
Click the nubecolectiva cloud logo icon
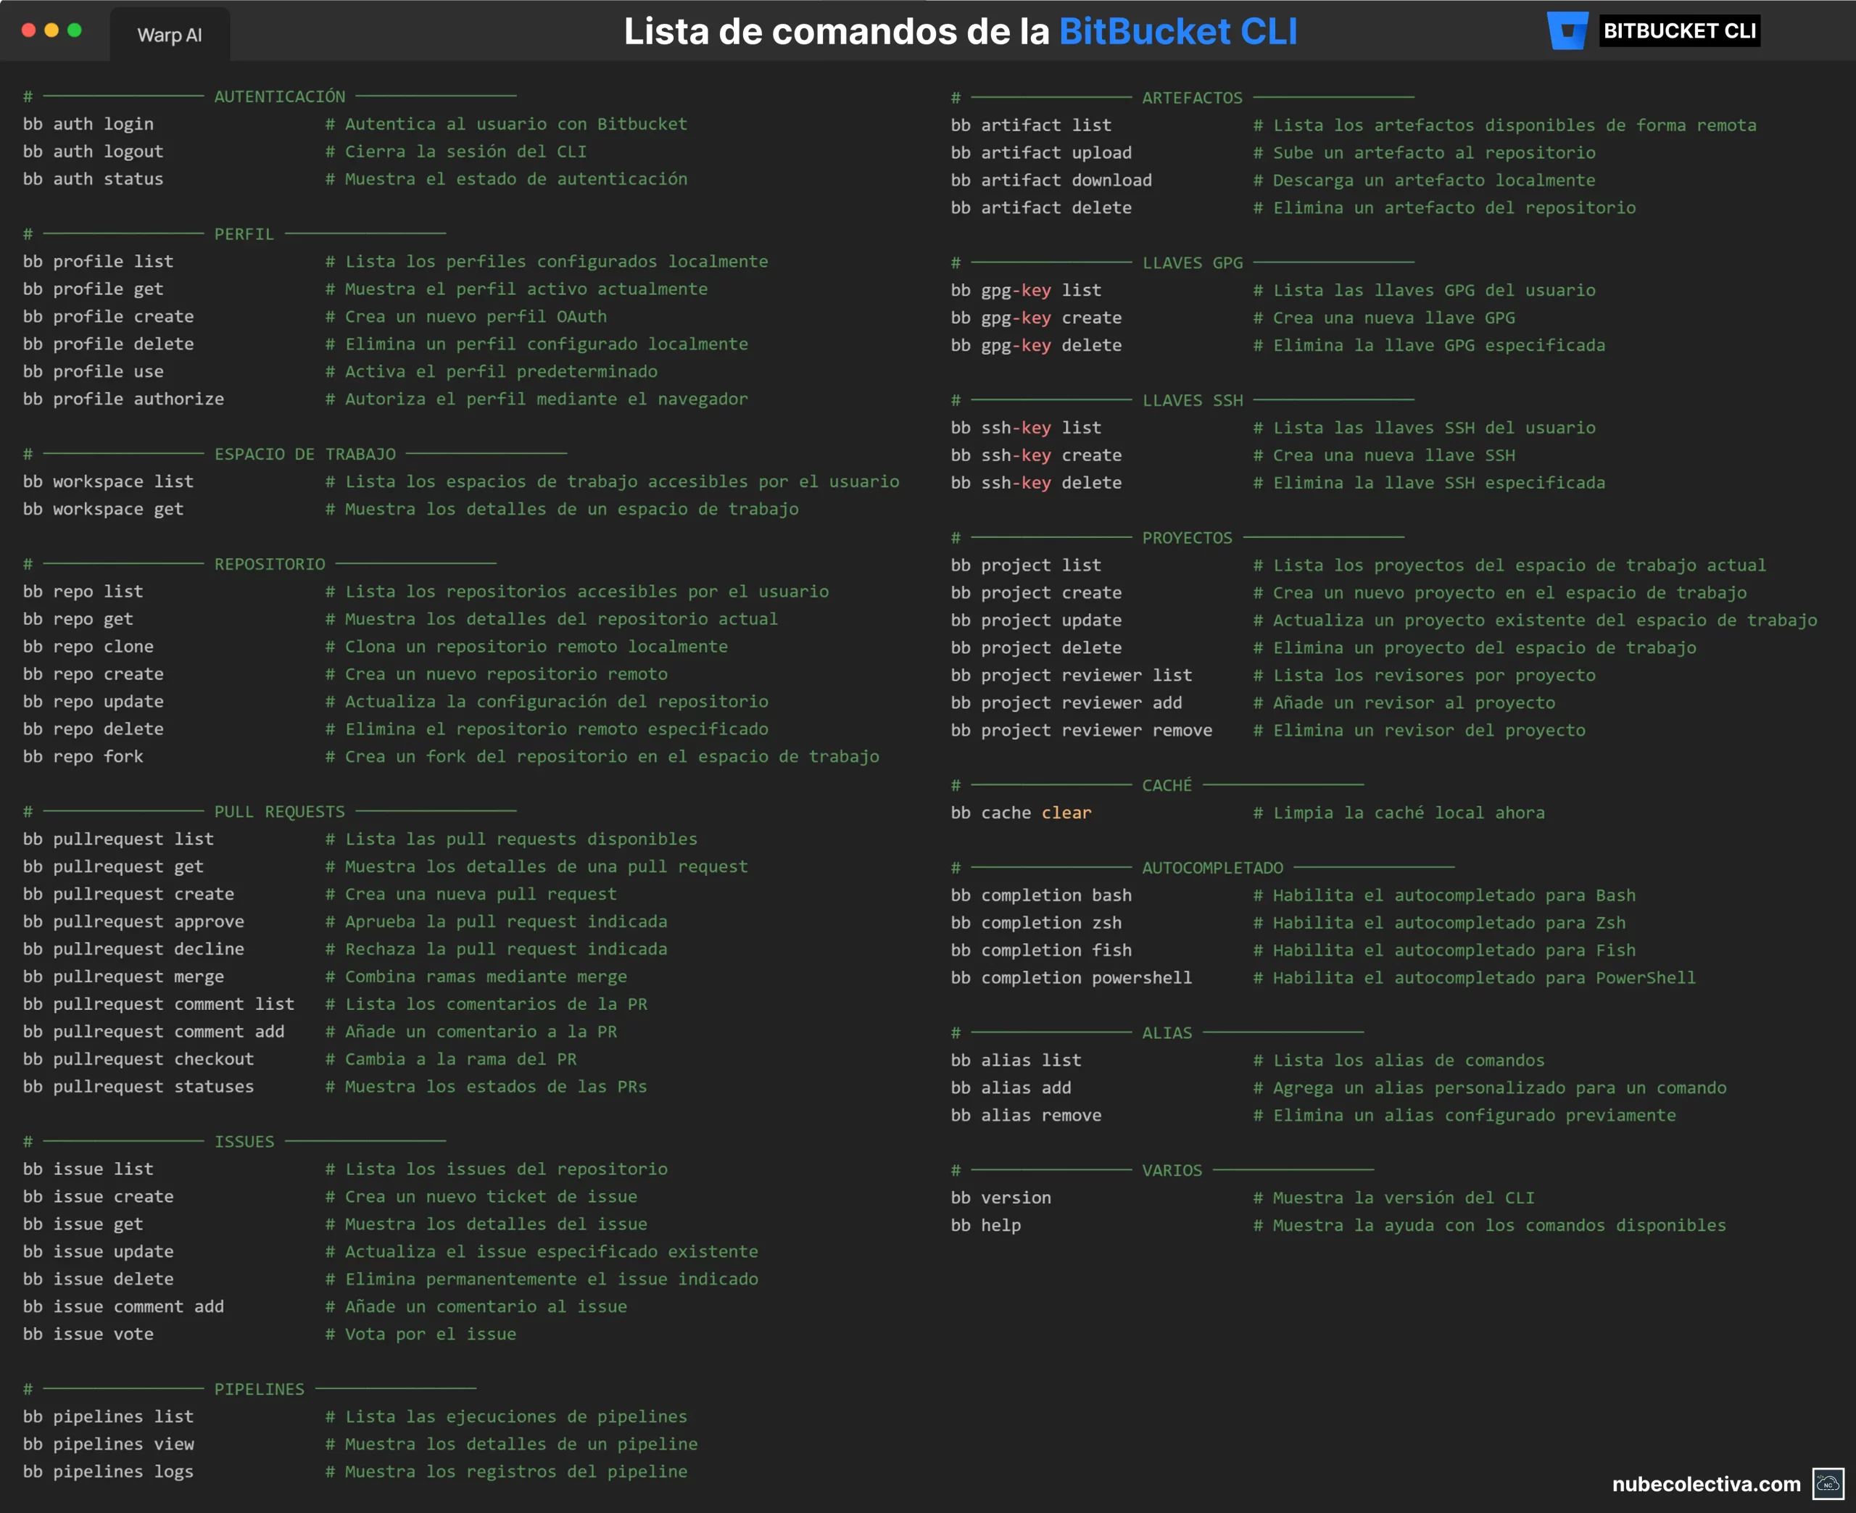[1827, 1483]
